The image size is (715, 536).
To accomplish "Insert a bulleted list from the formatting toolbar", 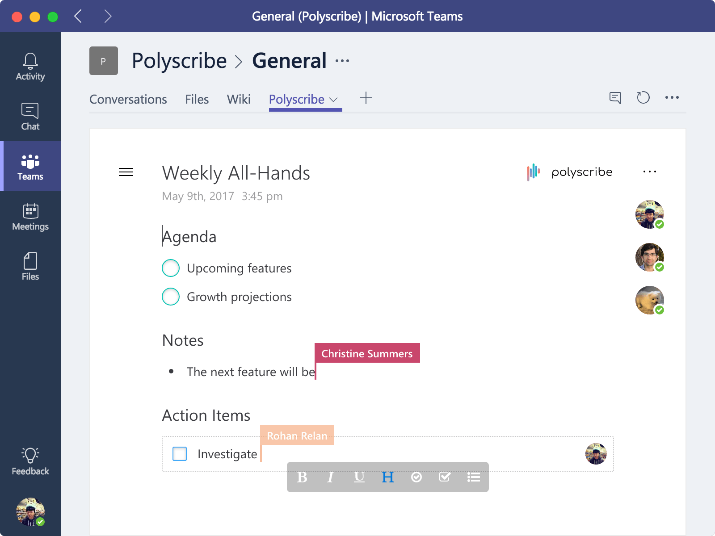I will click(x=473, y=477).
